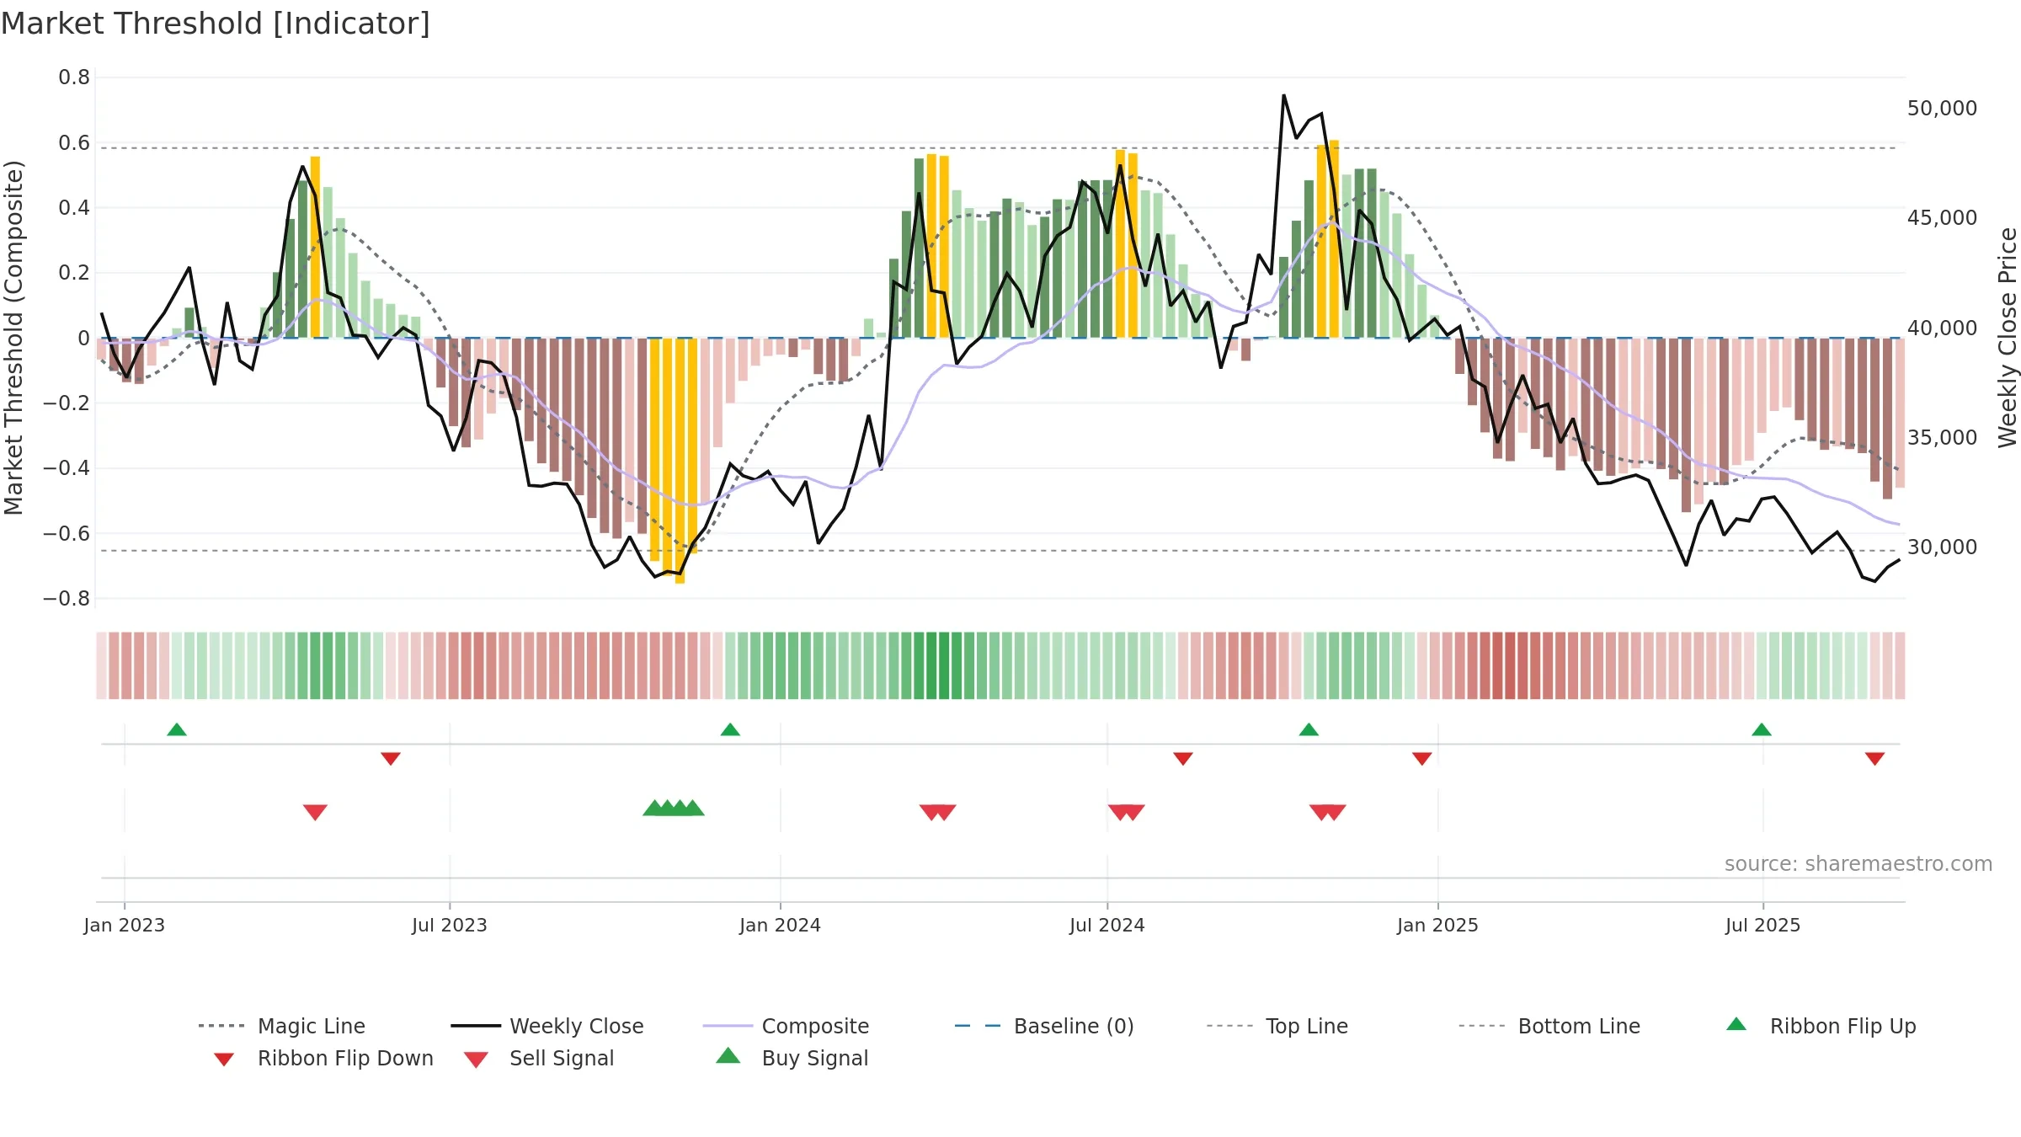This screenshot has height=1137, width=2021.
Task: Click the Jan 2024 x-axis label
Action: pyautogui.click(x=781, y=925)
